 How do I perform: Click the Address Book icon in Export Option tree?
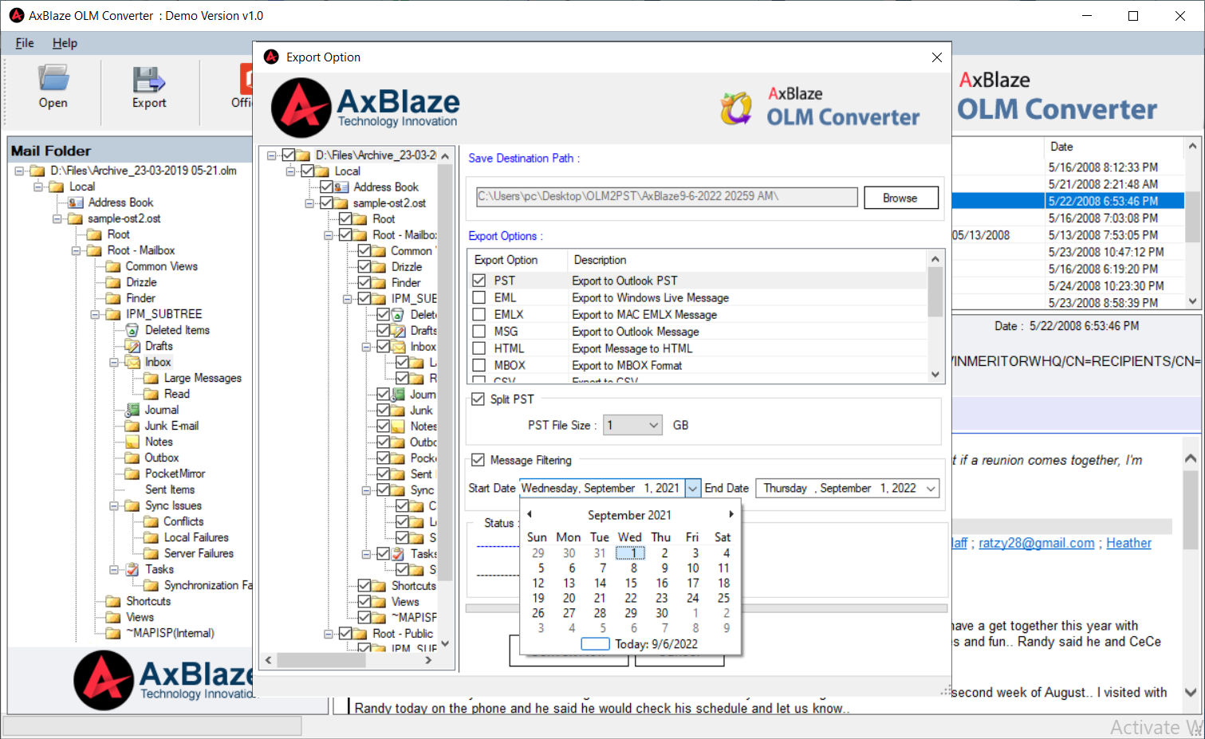tap(341, 187)
